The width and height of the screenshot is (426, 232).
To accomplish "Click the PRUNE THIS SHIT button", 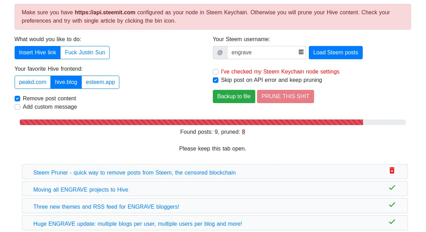I will click(x=285, y=96).
